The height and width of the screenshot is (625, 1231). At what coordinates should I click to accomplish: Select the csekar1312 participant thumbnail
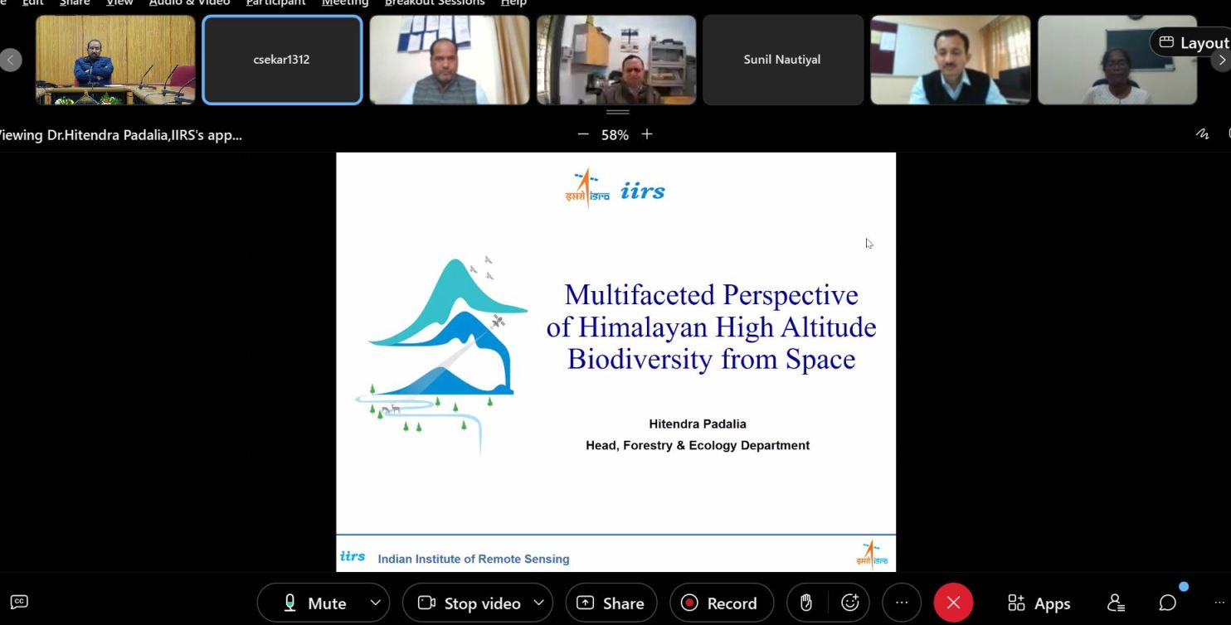[282, 60]
